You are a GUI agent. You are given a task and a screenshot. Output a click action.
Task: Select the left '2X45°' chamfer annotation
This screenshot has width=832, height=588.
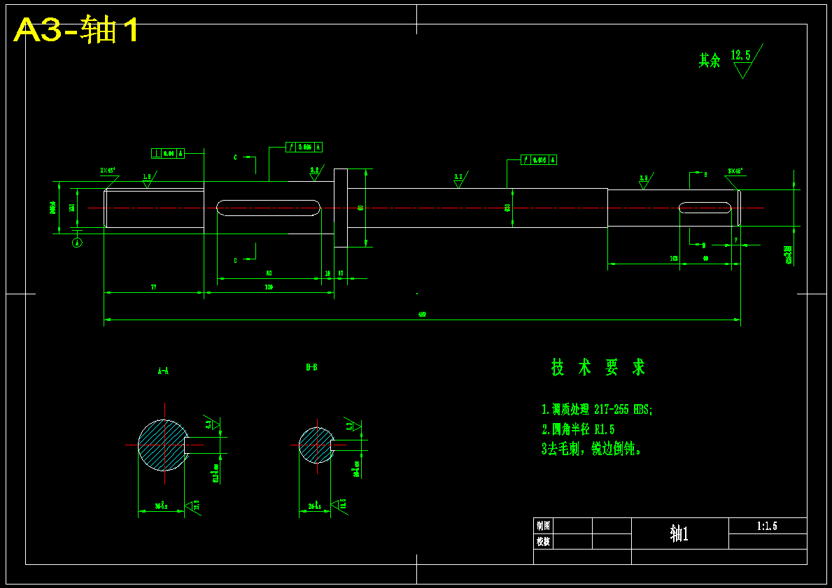pyautogui.click(x=108, y=170)
